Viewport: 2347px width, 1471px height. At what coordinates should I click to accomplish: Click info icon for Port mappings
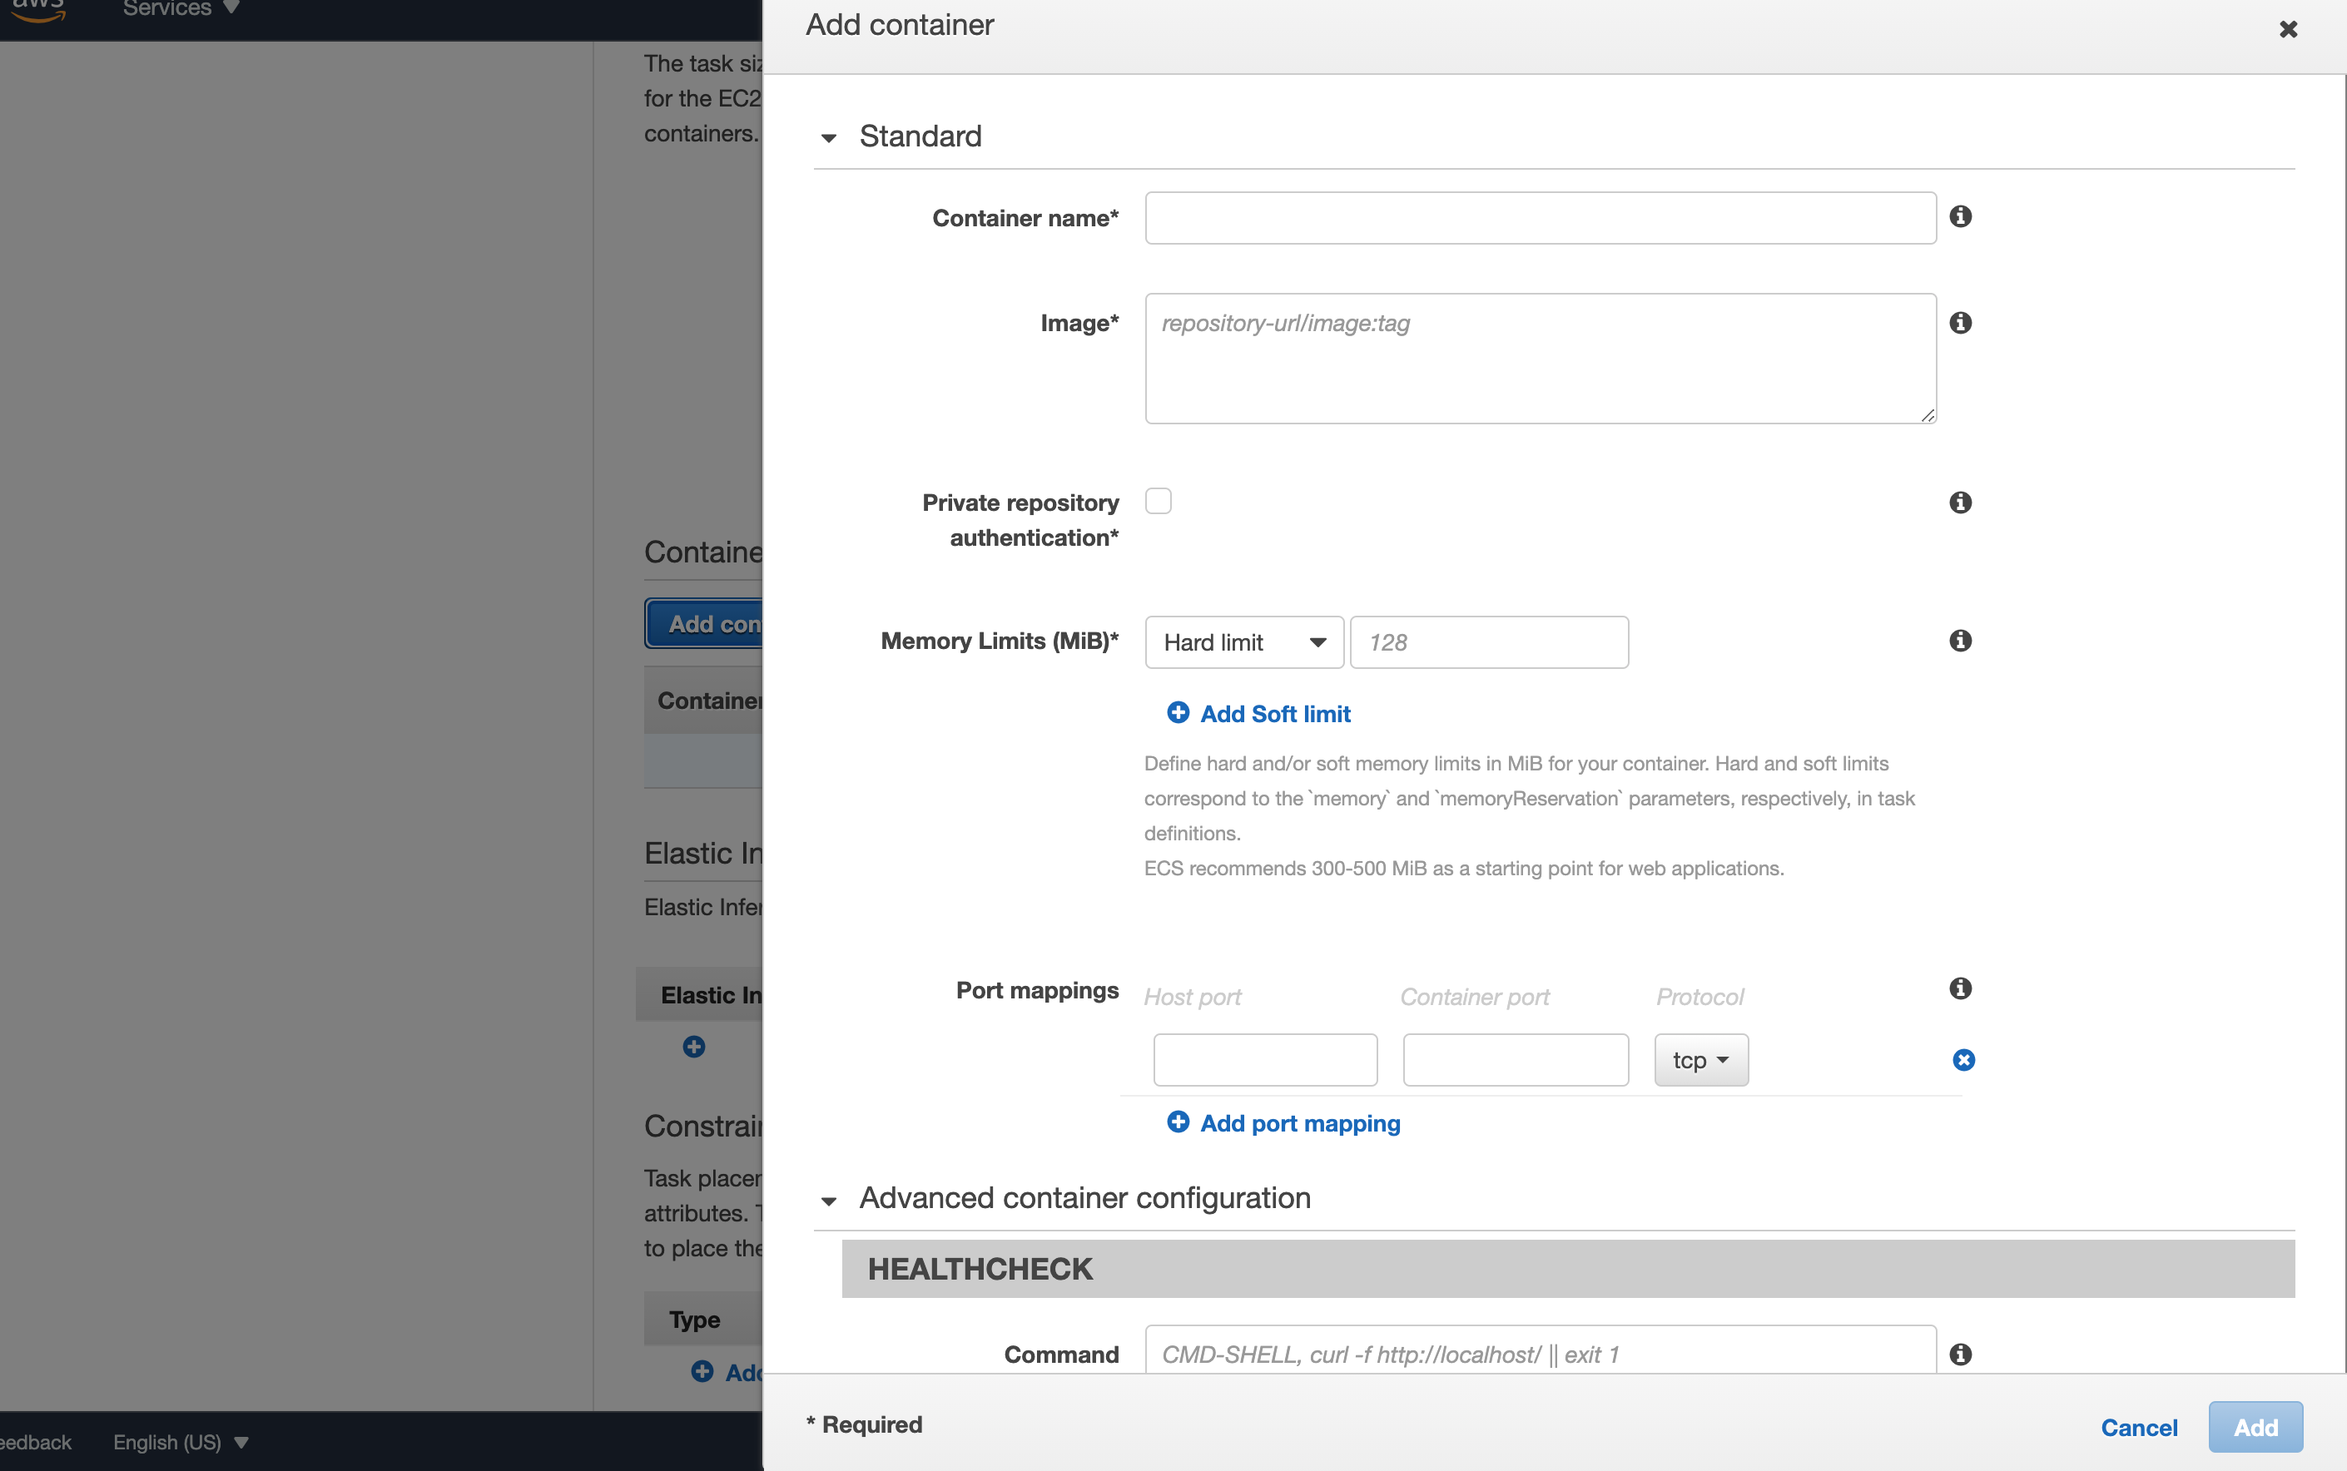click(1960, 988)
